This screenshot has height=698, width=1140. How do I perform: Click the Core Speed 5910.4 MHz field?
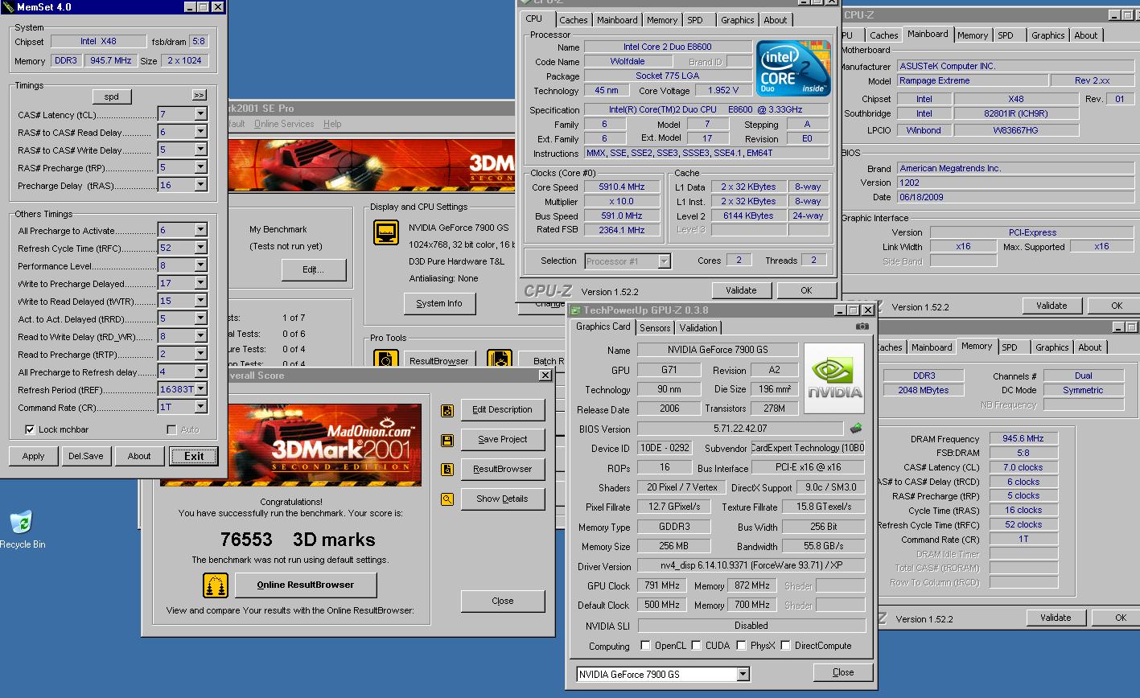(x=621, y=187)
